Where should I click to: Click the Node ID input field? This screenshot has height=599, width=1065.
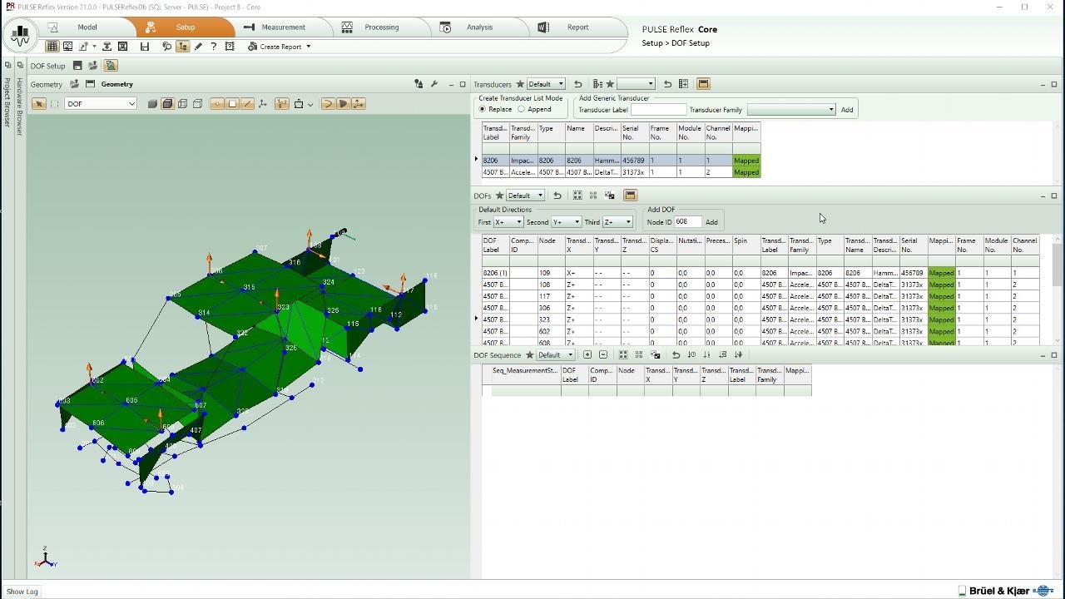coord(687,222)
